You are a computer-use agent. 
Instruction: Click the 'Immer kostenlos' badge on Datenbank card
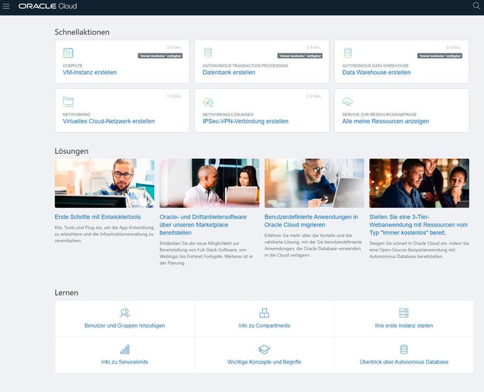(300, 56)
